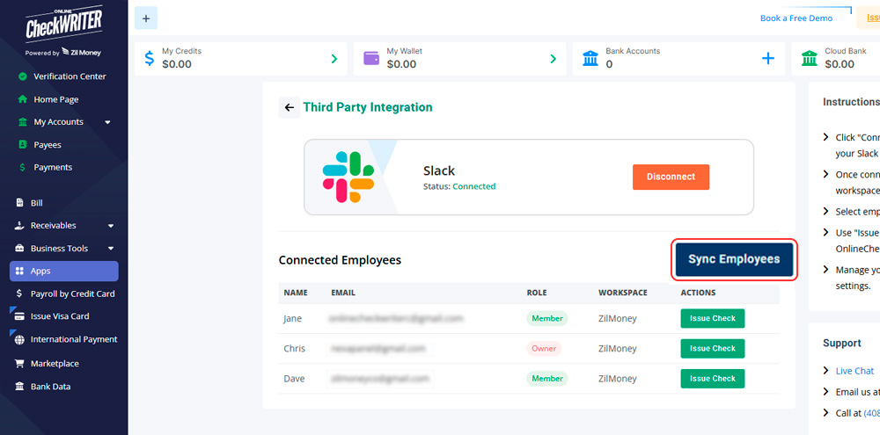Issue a check to Jane
Viewport: 880px width, 435px height.
(713, 318)
